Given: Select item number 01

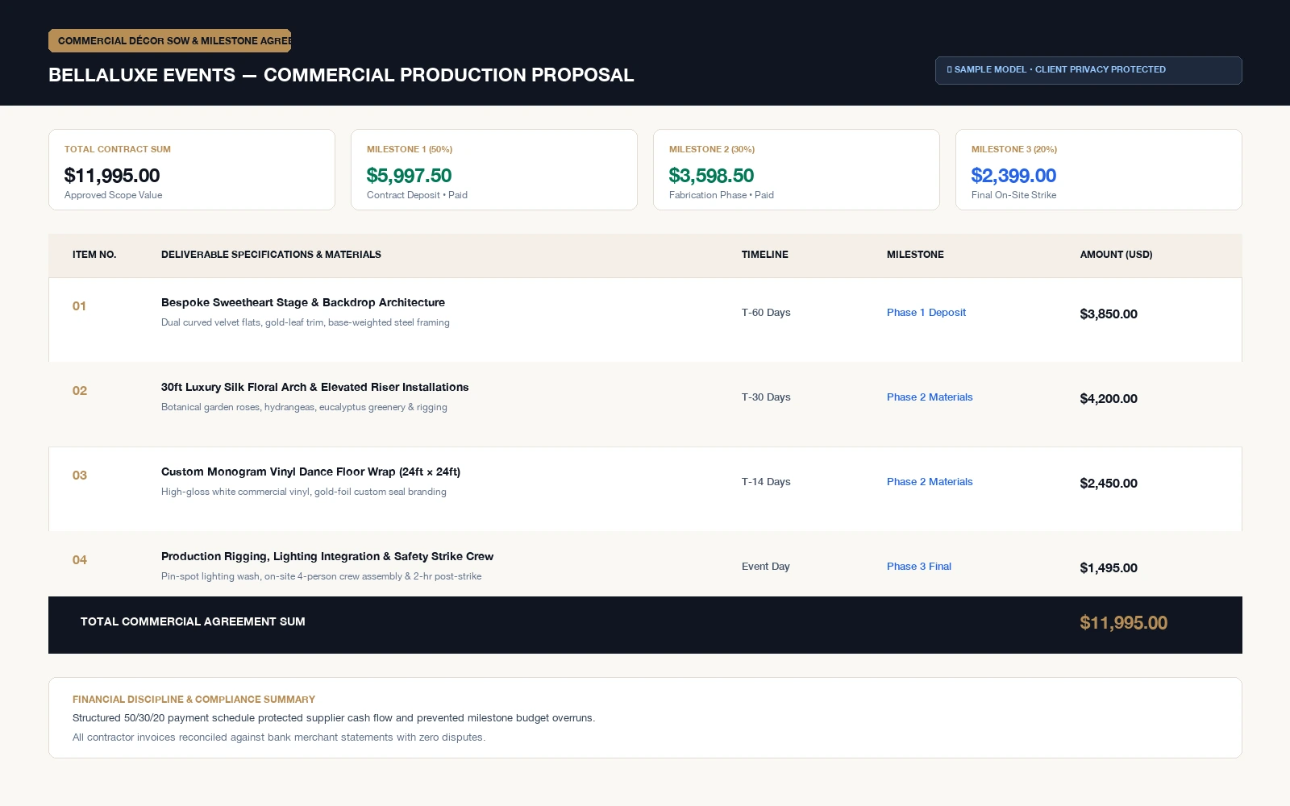Looking at the screenshot, I should click(79, 306).
